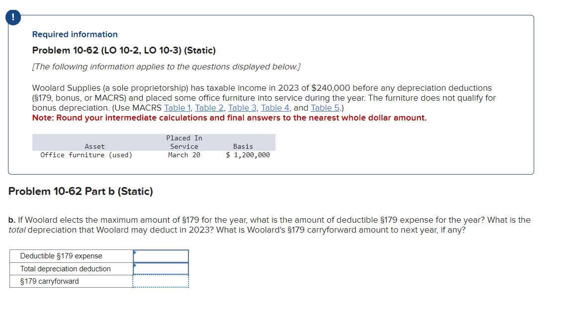Click the blue marker beside Total depreciation deduction
Image resolution: width=564 pixels, height=311 pixels.
(x=134, y=265)
